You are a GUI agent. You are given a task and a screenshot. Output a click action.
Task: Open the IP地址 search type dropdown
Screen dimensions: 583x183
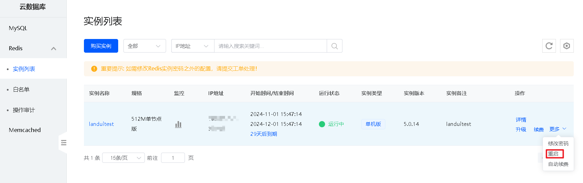click(x=192, y=46)
